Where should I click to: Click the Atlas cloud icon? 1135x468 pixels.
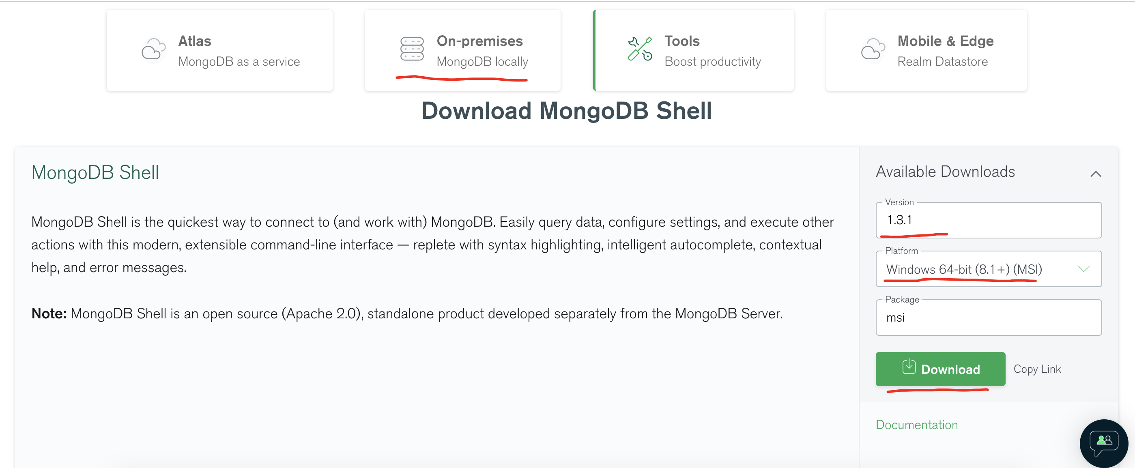click(153, 50)
